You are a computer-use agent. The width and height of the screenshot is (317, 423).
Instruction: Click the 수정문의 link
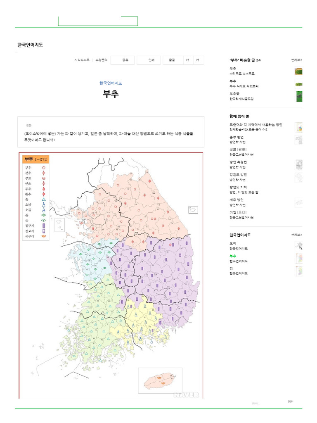tap(102, 60)
